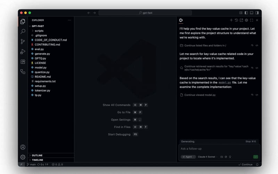
Task: Start a new chat with plus icon
Action: tap(231, 20)
